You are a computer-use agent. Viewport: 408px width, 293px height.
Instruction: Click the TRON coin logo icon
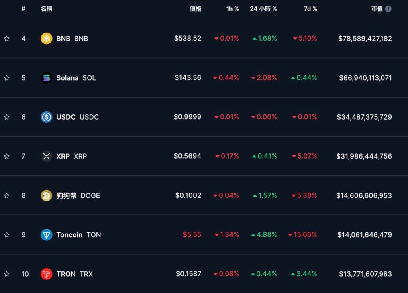tap(47, 274)
